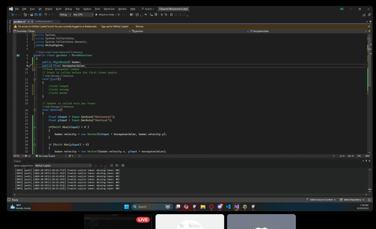Open the Git menu
Image resolution: width=376 pixels, height=229 pixels.
(40, 9)
